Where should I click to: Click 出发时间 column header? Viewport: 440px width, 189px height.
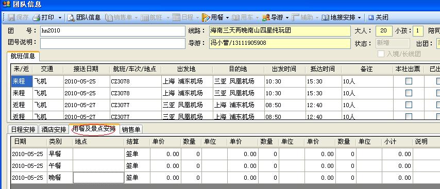pyautogui.click(x=284, y=69)
